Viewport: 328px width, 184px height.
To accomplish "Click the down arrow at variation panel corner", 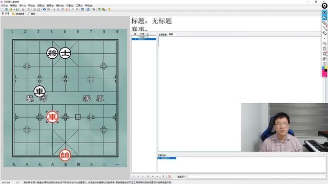I will coord(324,155).
